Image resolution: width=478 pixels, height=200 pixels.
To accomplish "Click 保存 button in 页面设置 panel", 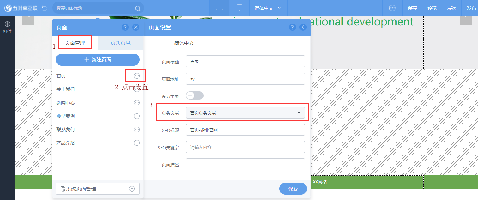I will pyautogui.click(x=293, y=189).
